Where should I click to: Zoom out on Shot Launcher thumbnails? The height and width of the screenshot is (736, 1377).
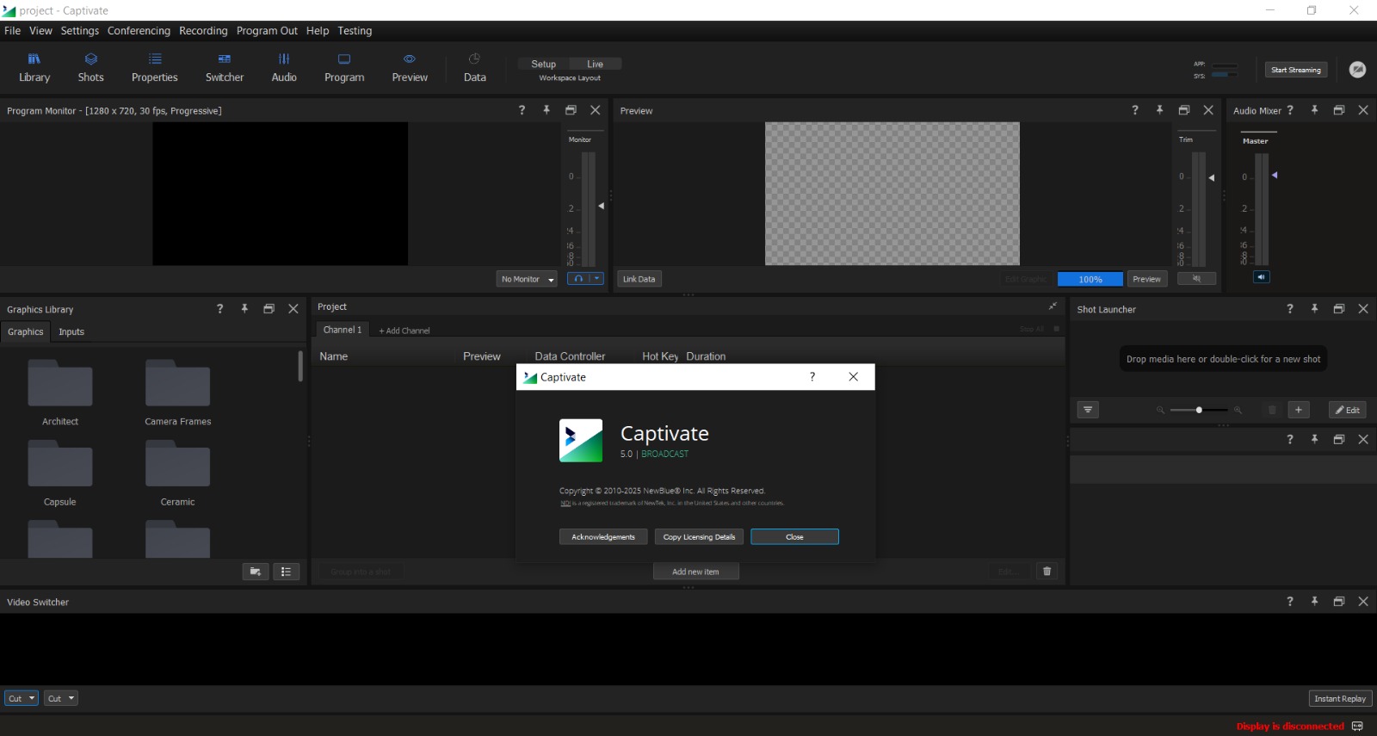coord(1160,410)
